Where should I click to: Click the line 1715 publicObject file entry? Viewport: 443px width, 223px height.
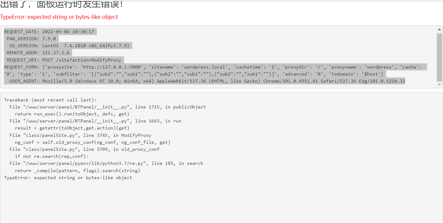[x=108, y=107]
